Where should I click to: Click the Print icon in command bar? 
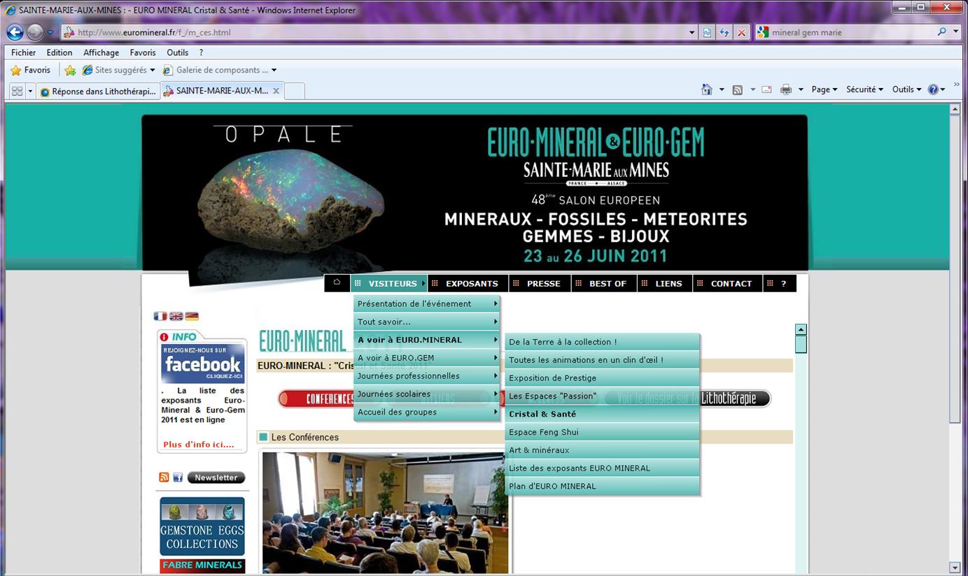coord(786,89)
